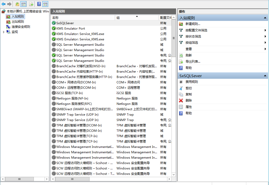Click the 刷新 refresh icon

click(x=181, y=56)
